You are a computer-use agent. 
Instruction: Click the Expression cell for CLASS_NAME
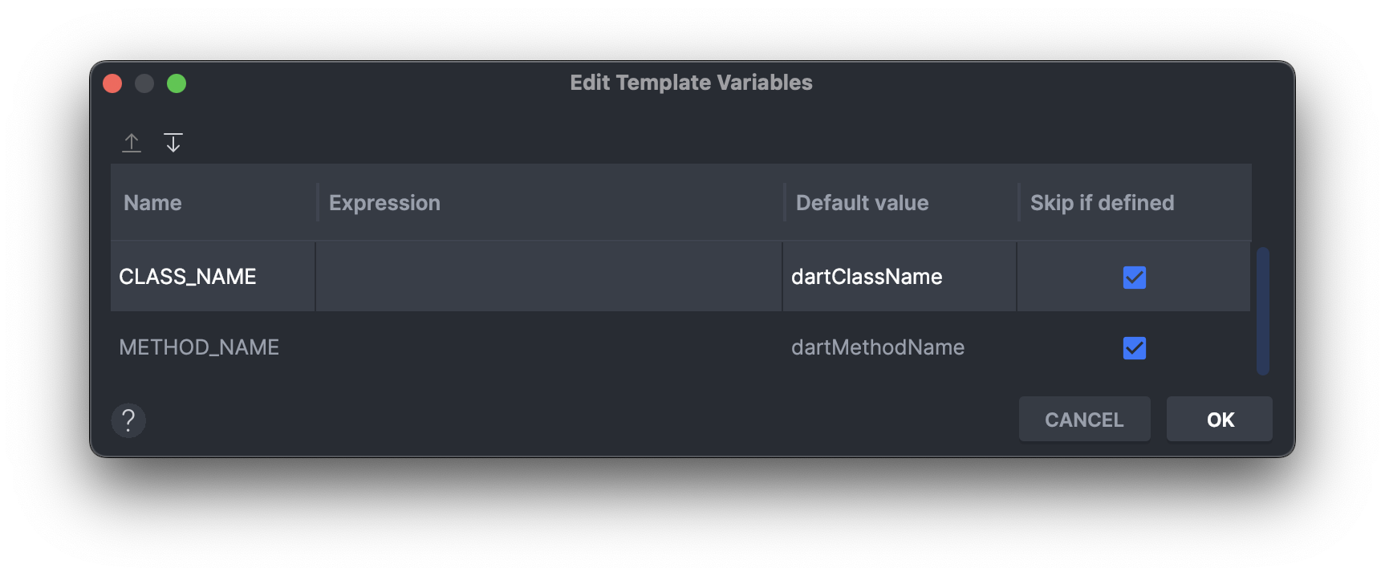coord(549,277)
